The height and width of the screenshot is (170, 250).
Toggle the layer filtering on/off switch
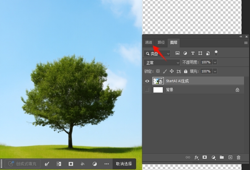216,53
